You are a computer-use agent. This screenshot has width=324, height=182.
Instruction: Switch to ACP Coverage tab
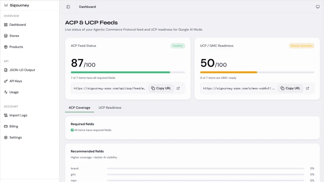coord(79,108)
